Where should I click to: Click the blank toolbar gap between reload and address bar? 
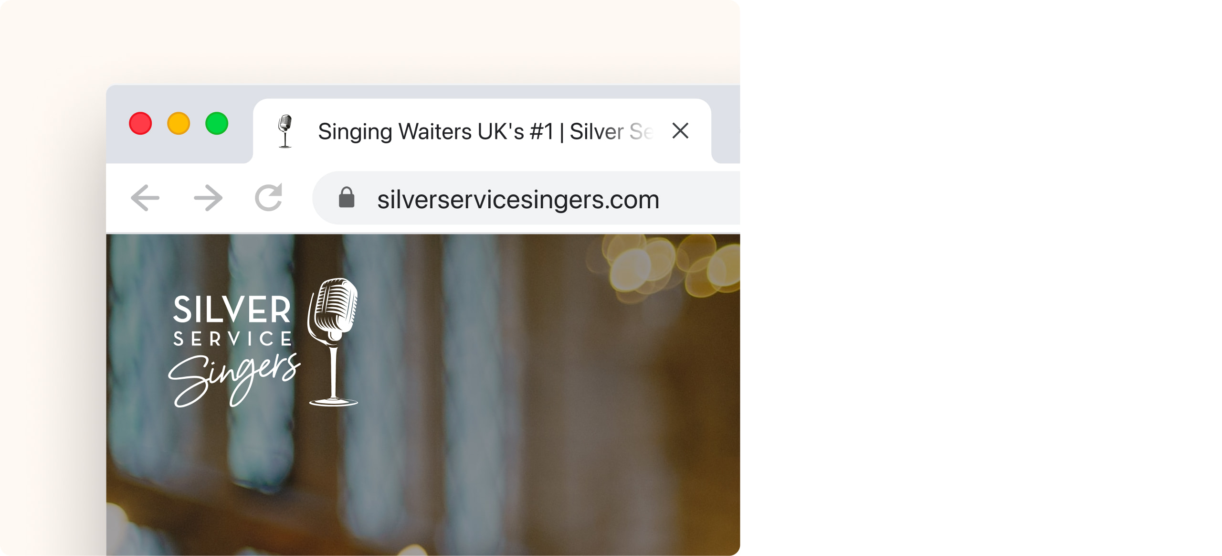(298, 198)
